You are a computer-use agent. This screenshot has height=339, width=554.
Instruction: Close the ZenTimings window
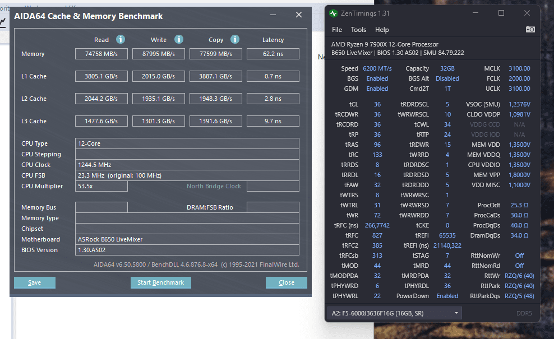[x=527, y=13]
